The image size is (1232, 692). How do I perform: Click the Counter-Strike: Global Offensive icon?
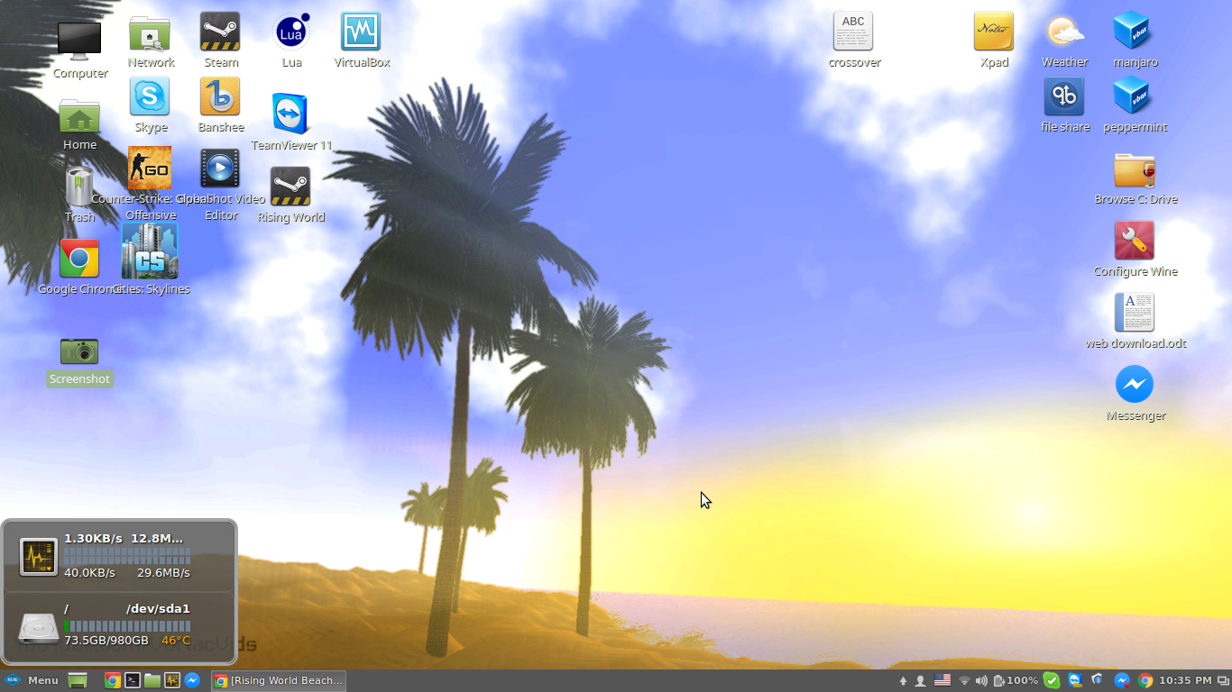pyautogui.click(x=150, y=168)
